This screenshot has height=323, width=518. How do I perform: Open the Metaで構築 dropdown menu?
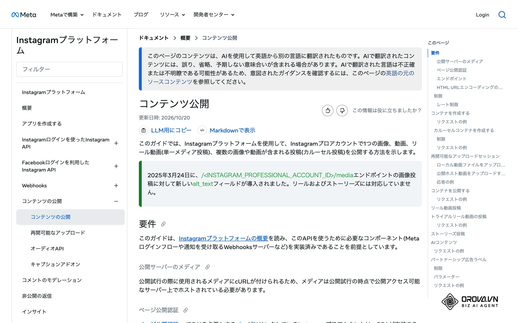pyautogui.click(x=67, y=15)
